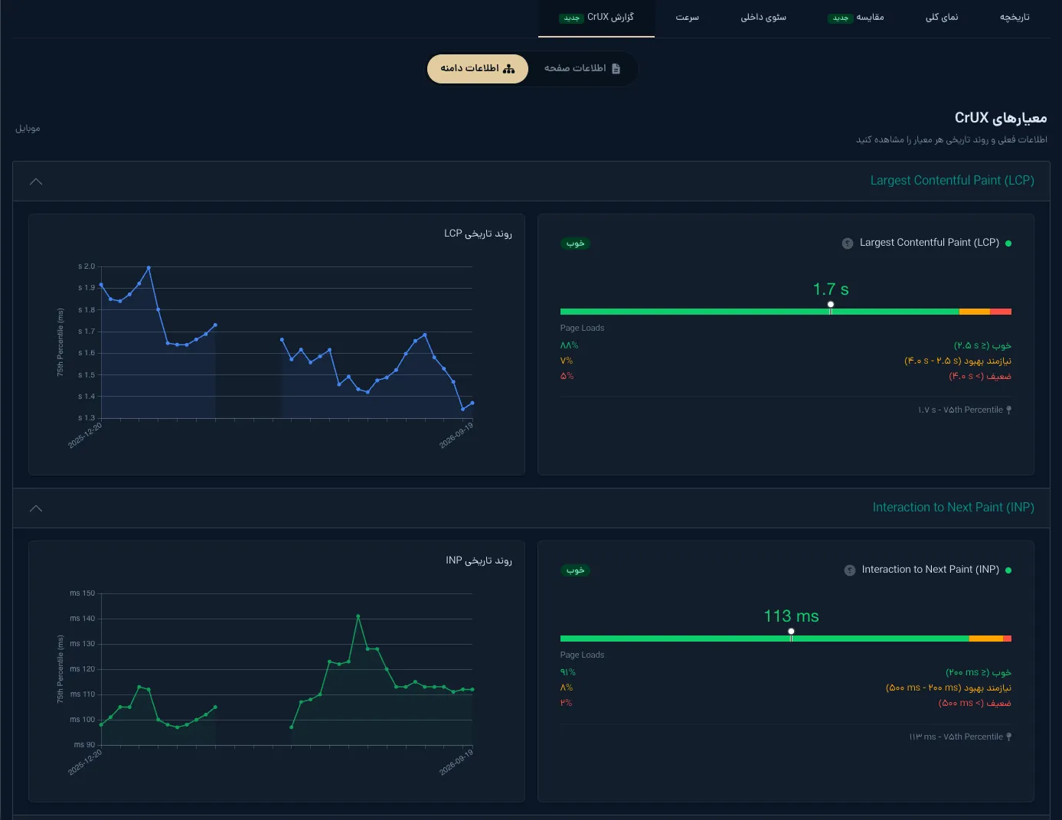1062x820 pixels.
Task: Click the green status dot beside INP title
Action: (1008, 570)
